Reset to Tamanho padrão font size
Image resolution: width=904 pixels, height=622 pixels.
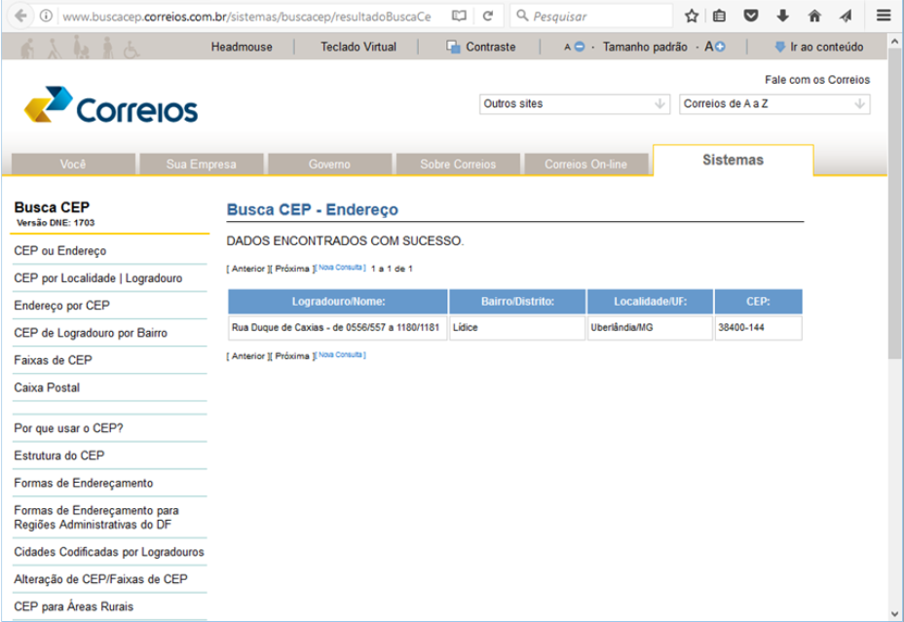(x=645, y=48)
